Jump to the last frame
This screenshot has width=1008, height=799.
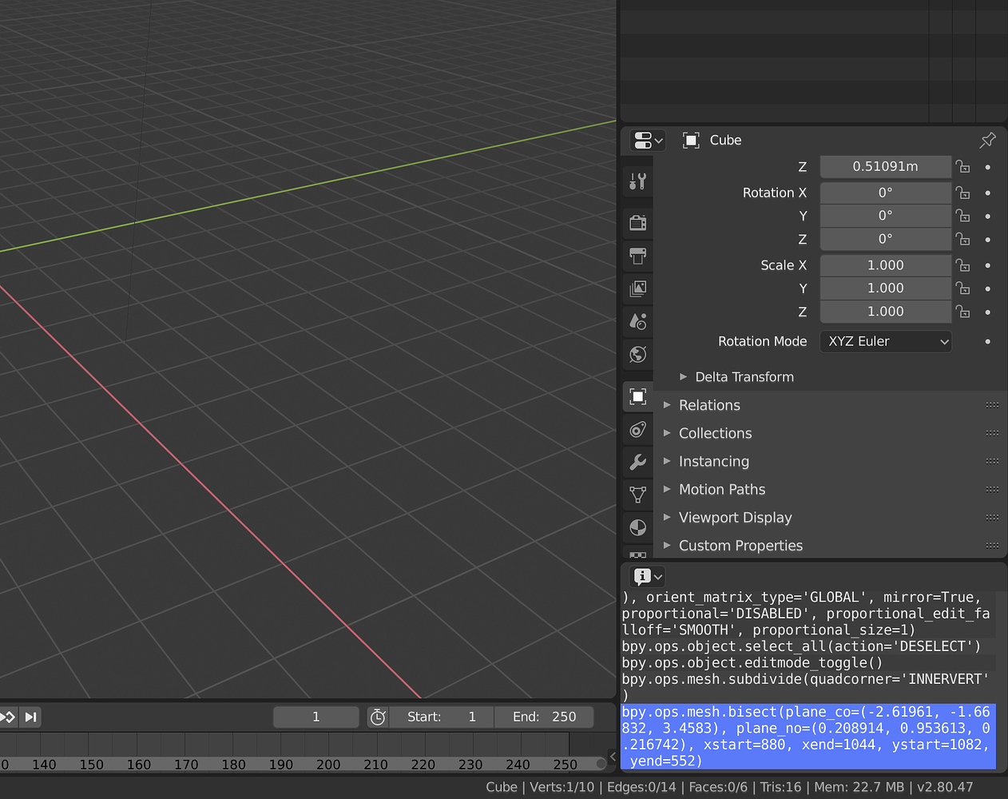pos(30,717)
